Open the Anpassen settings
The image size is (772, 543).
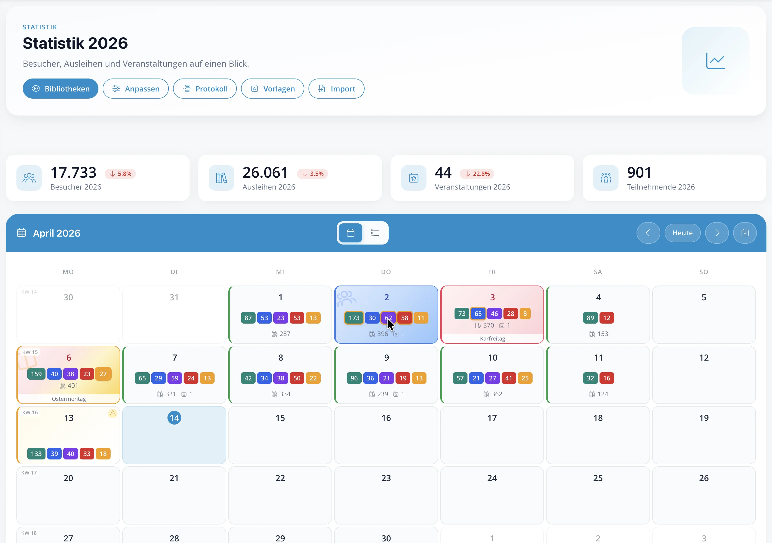[x=135, y=88]
